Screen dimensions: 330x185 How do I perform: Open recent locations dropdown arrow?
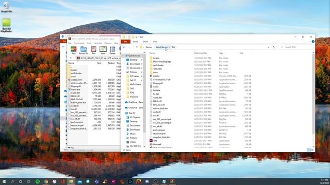click(x=133, y=47)
